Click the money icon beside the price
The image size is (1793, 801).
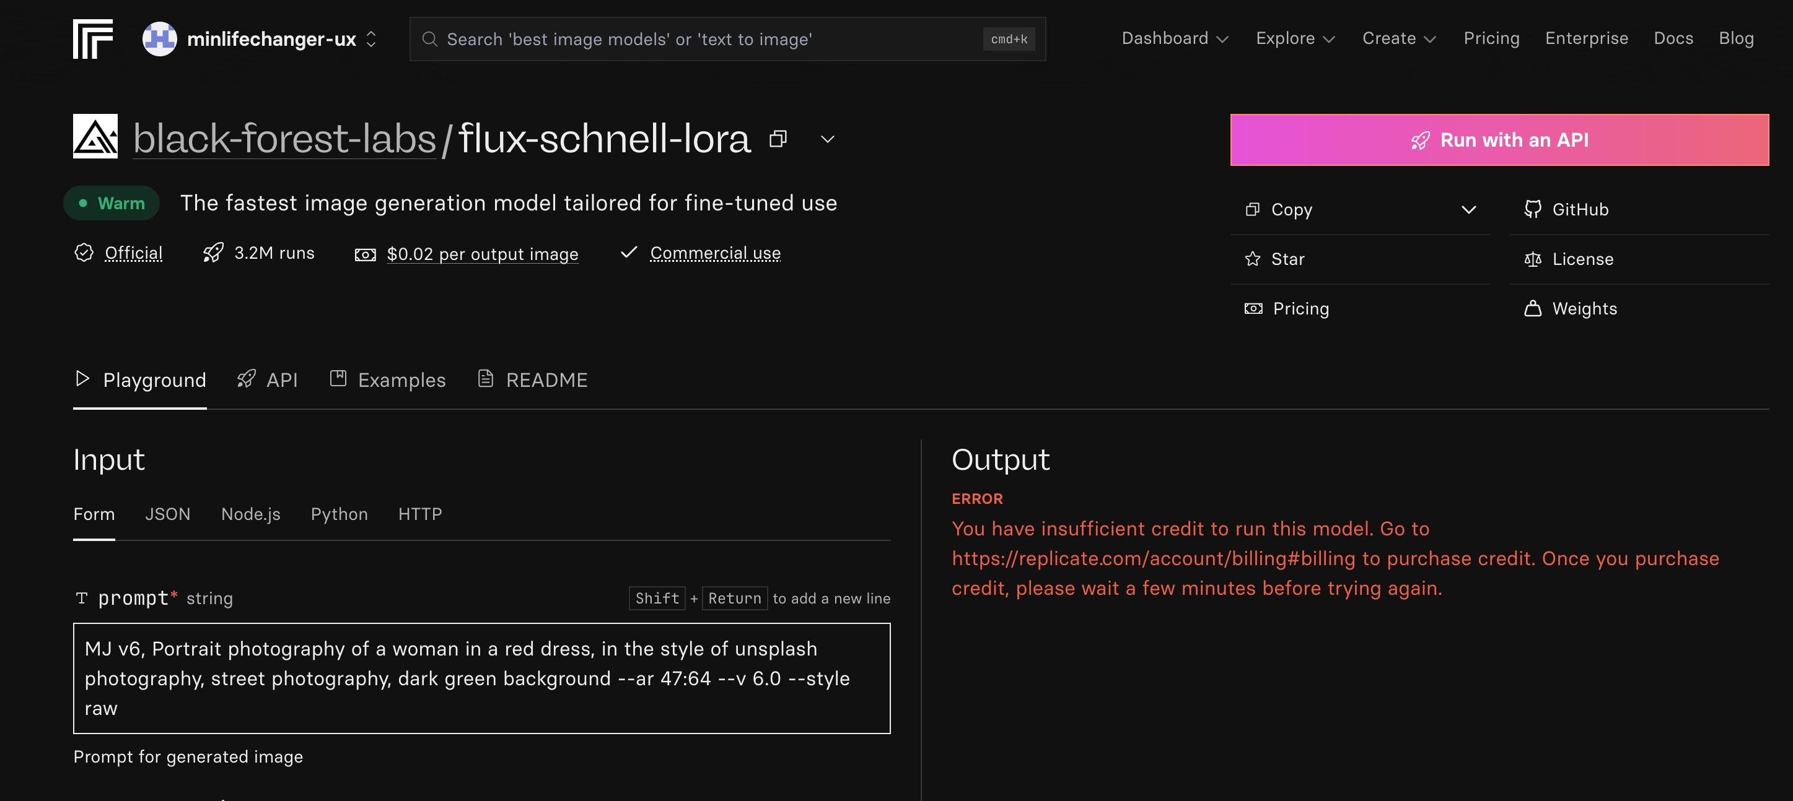(x=365, y=254)
